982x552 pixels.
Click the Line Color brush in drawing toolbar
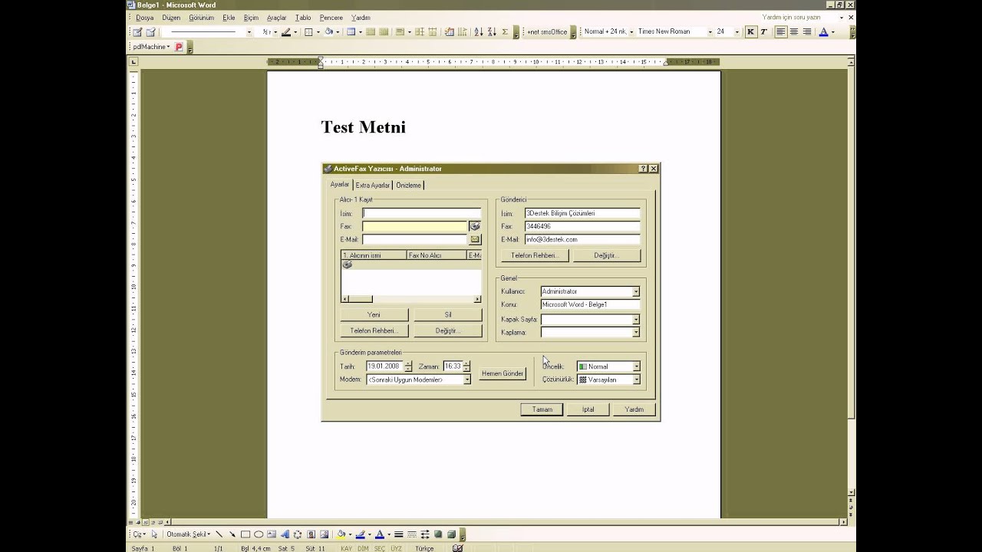pos(361,534)
